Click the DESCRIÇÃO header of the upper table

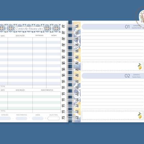pos(20,36)
